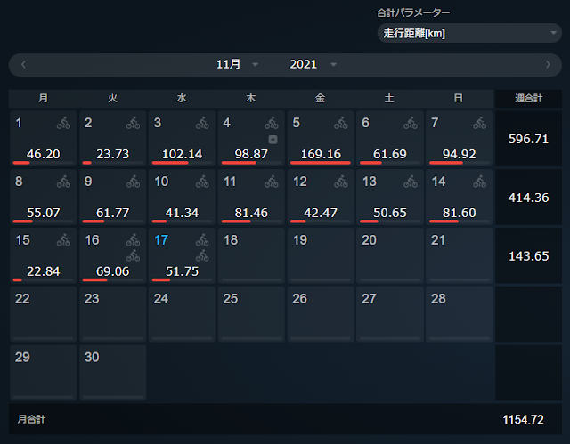The height and width of the screenshot is (444, 570).
Task: Click the red progress bar under day 14
Action: click(x=444, y=222)
